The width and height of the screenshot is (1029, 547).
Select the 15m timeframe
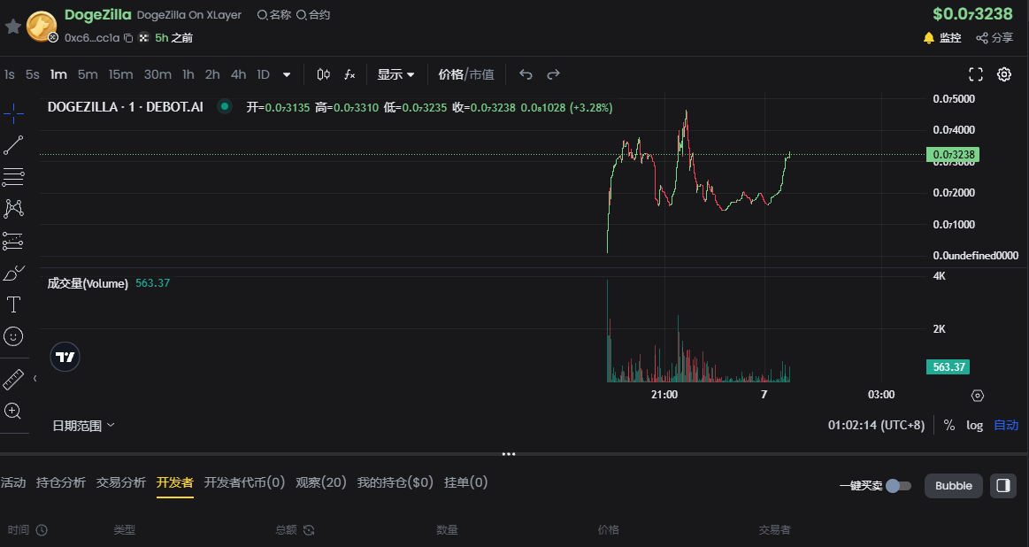click(x=120, y=74)
